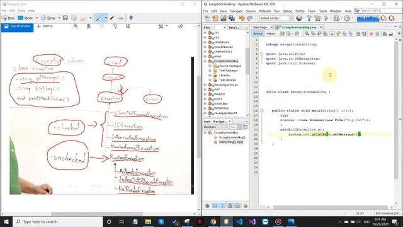Viewport: 403px width, 227px height.
Task: Open NetBeans Window menu
Action: (x=336, y=11)
